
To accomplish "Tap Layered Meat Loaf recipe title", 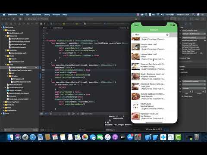I will click(148, 54).
